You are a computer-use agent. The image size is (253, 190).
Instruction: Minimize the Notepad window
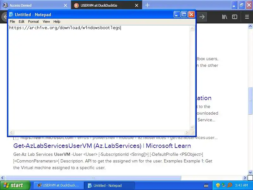[x=177, y=15]
